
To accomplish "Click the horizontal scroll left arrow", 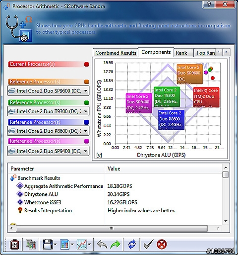I will coord(11,228).
